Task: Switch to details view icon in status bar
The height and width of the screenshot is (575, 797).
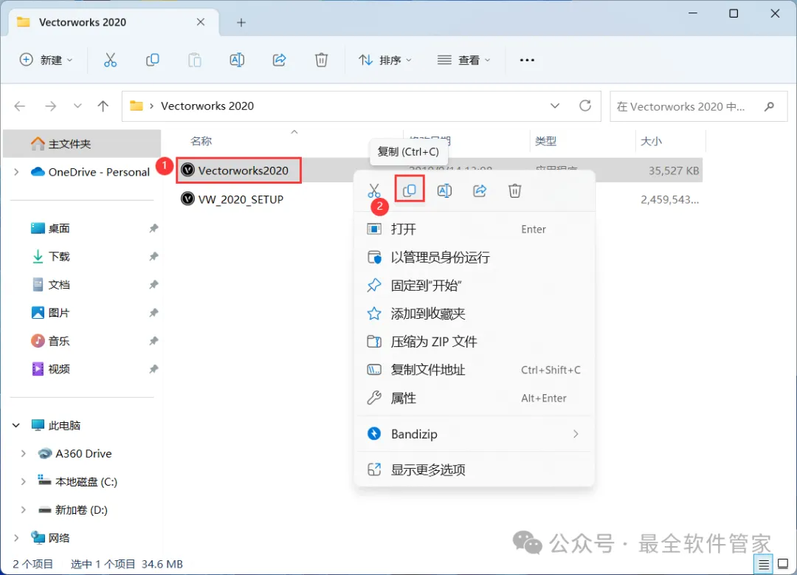Action: [x=764, y=564]
